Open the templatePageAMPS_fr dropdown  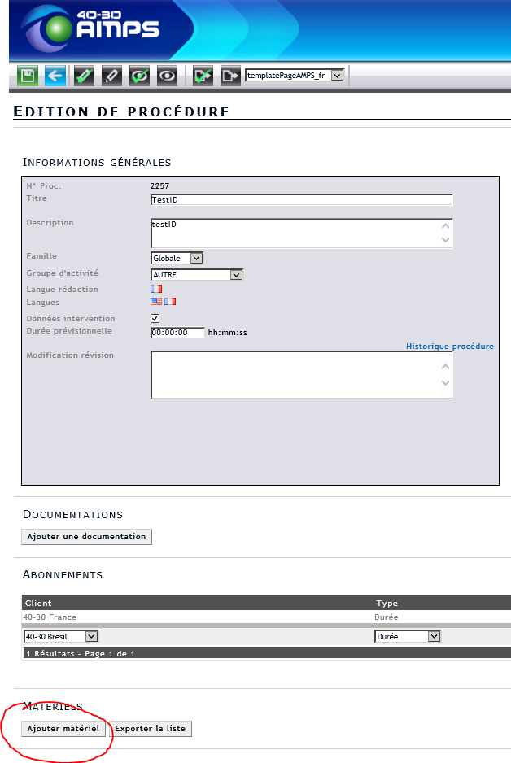click(295, 76)
